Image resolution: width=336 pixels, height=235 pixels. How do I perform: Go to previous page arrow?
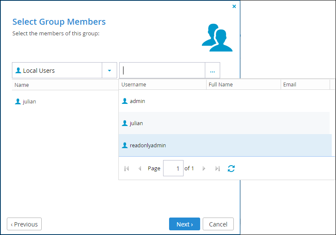pos(140,169)
